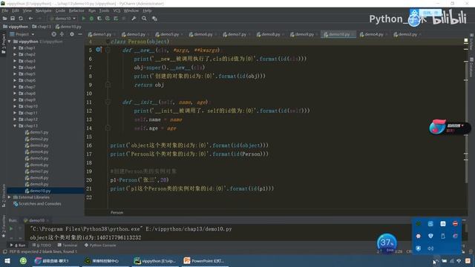
Task: Fold the __init__ method on line 11
Action: pyautogui.click(x=108, y=102)
